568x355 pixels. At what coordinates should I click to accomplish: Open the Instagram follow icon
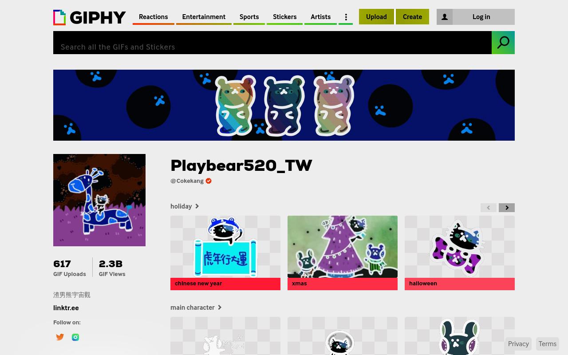(75, 337)
